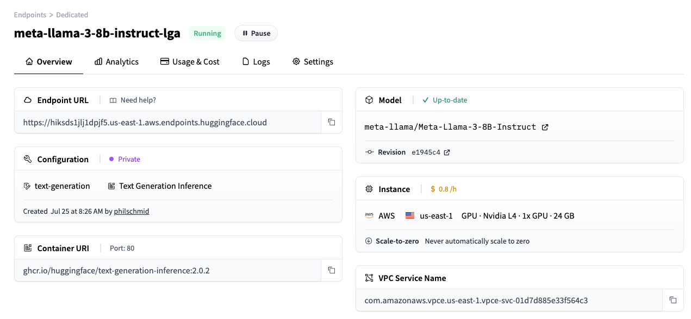Click the Scale-to-zero down-arrow icon
Viewport: 691px width, 319px height.
[369, 241]
